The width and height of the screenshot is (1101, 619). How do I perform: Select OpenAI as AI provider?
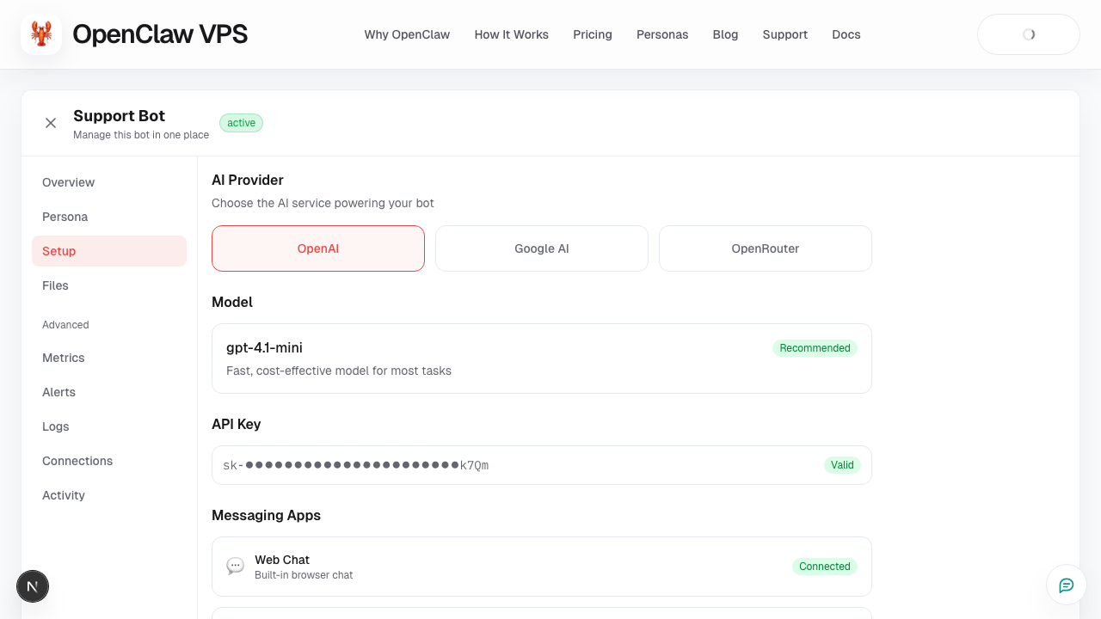coord(318,248)
